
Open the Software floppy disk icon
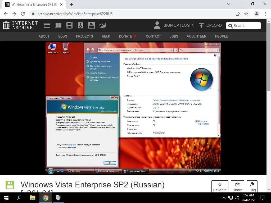(91, 25)
